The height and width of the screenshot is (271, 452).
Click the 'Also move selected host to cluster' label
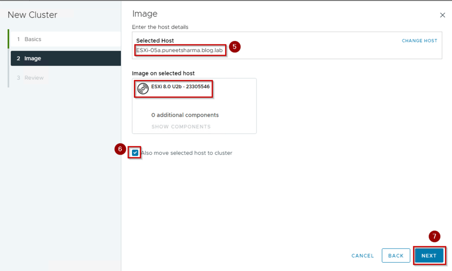pos(187,153)
